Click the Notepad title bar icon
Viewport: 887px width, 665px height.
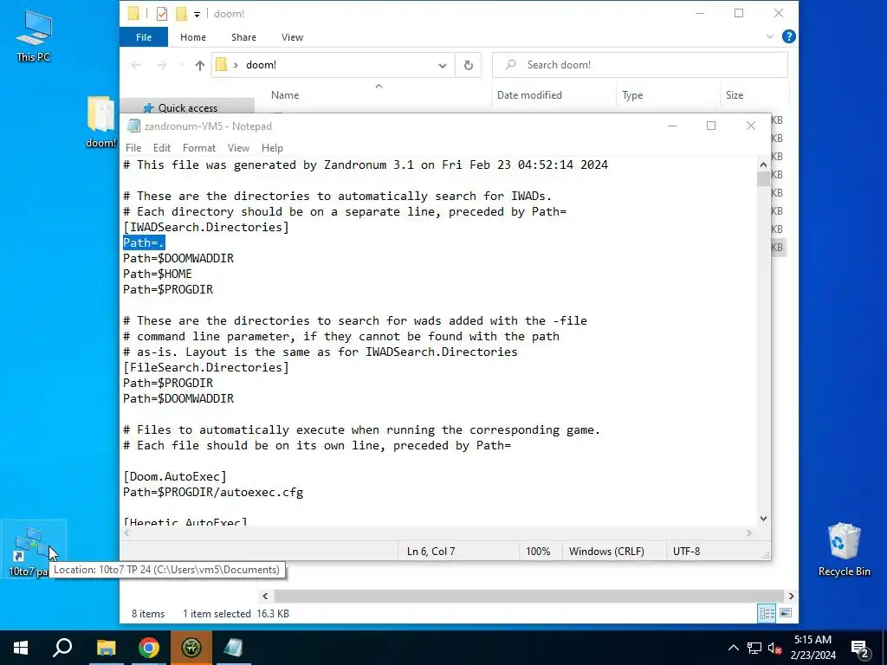[x=133, y=126]
